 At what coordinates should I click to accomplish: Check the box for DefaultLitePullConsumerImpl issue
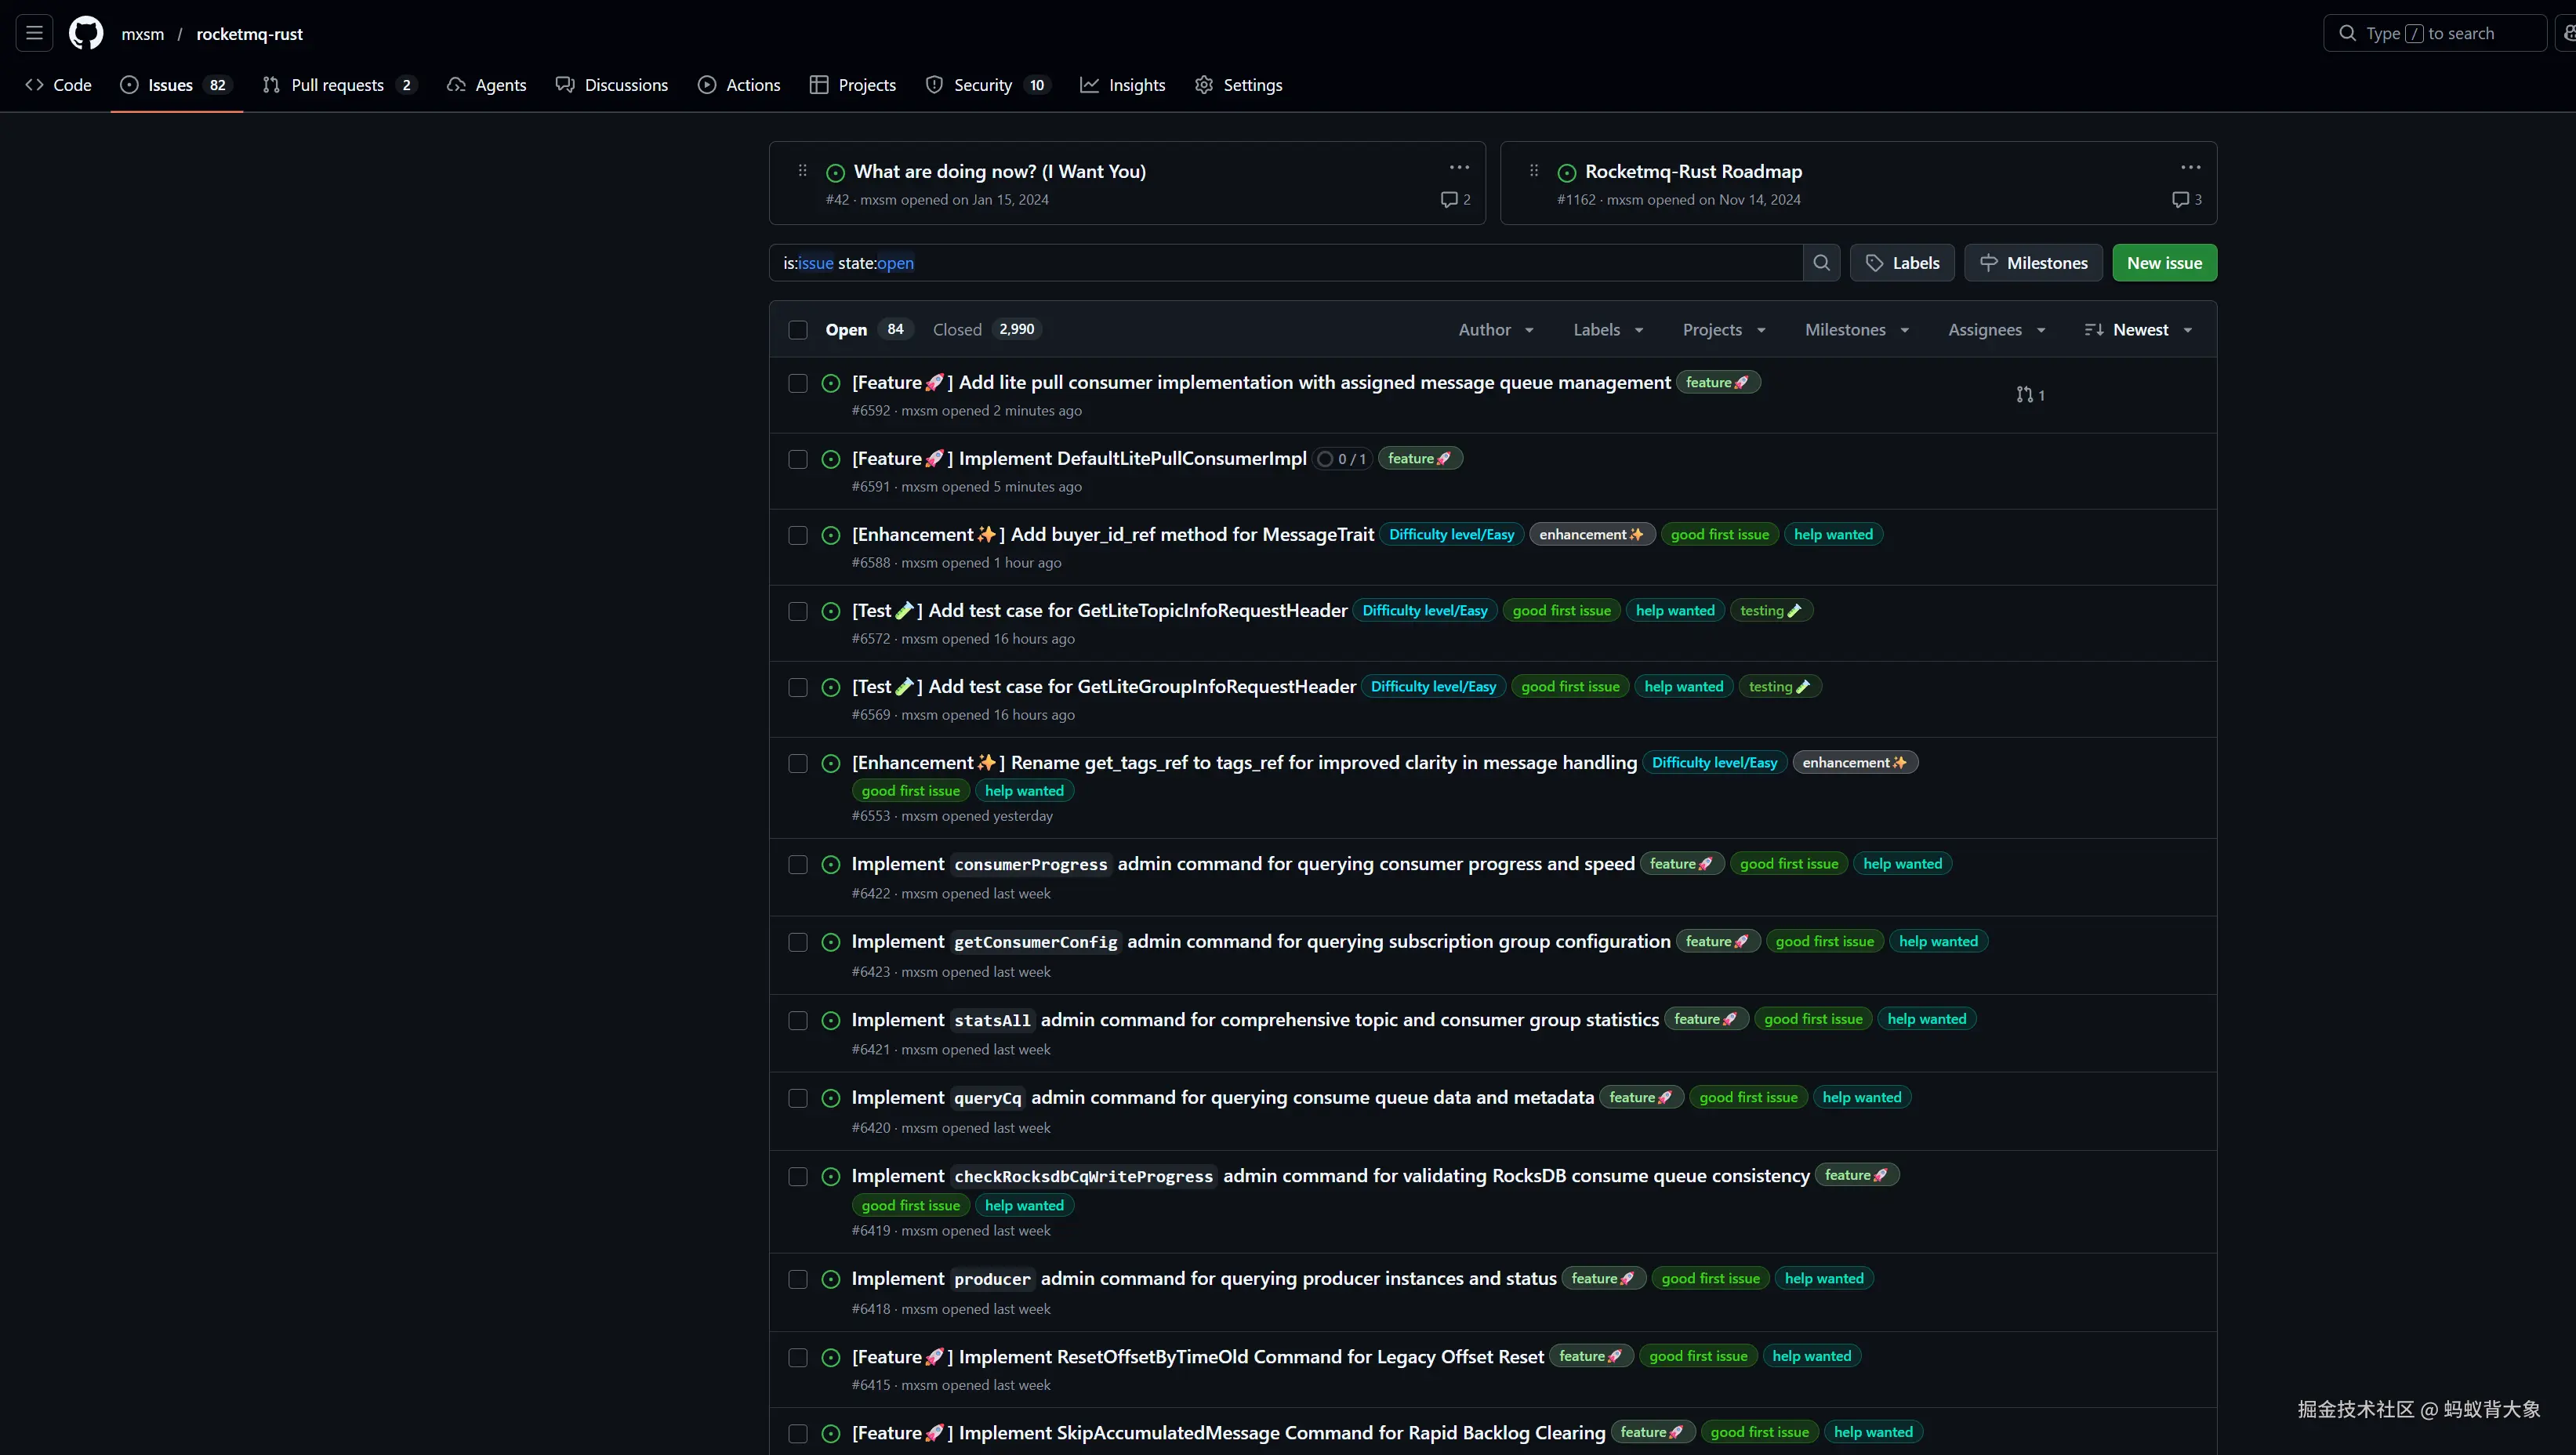pyautogui.click(x=798, y=459)
